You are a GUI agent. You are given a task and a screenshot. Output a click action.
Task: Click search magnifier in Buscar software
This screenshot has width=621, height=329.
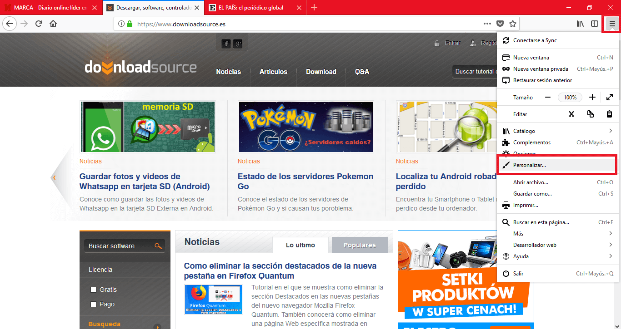[x=158, y=246]
